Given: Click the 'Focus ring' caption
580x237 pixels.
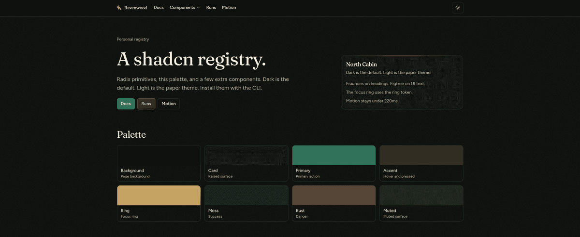Looking at the screenshot, I should [x=130, y=216].
